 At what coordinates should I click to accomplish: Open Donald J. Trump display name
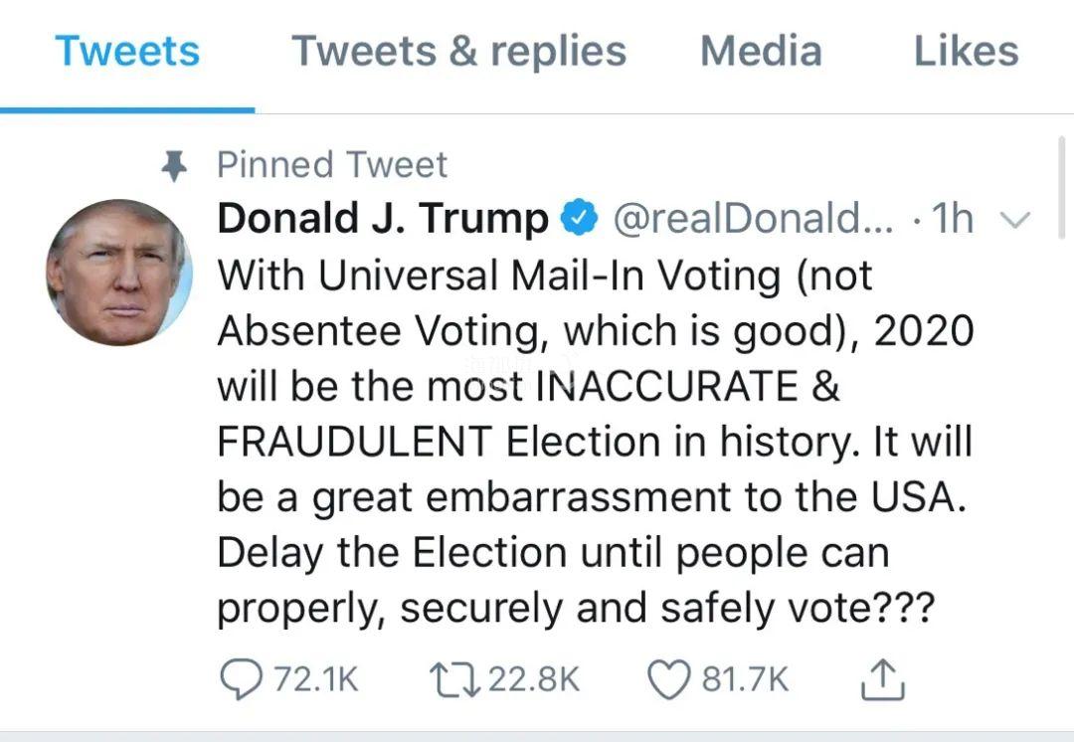383,219
